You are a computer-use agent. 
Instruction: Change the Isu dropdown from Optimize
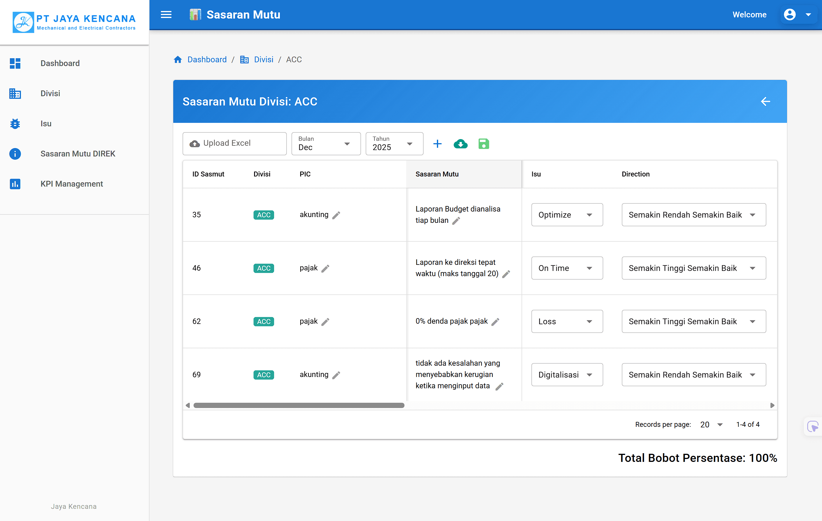(567, 215)
